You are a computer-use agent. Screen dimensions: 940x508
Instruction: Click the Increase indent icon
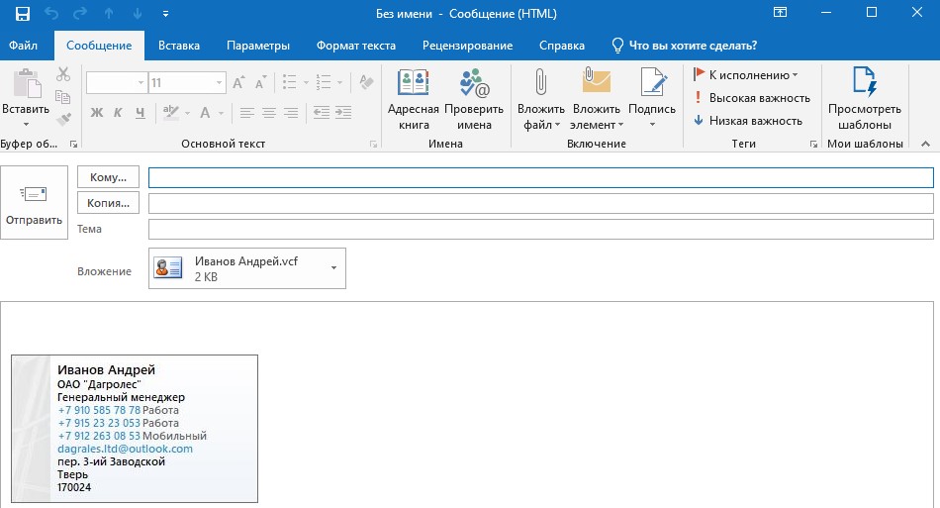coord(343,112)
